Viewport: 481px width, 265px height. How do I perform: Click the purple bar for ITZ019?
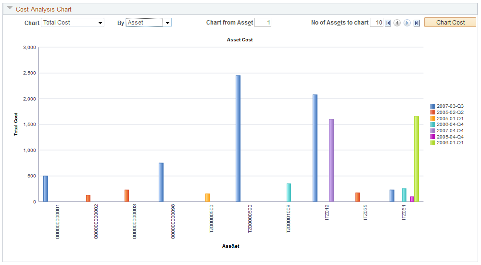click(331, 160)
